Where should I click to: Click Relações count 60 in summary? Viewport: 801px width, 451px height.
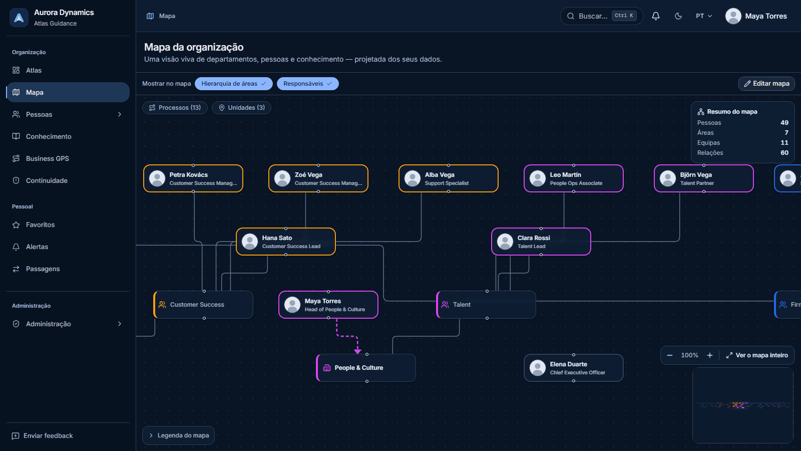tap(784, 153)
